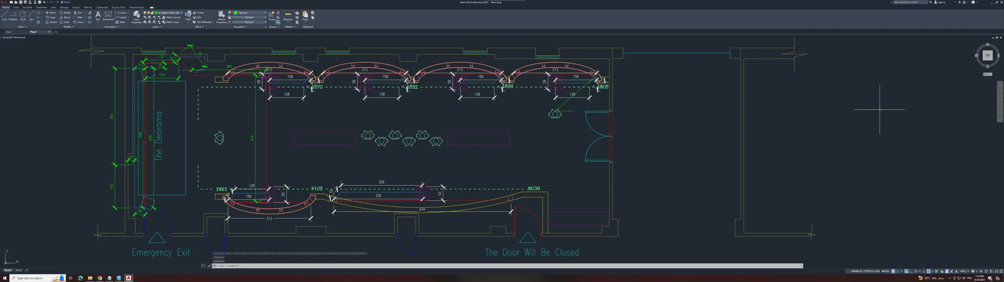Choose the Arc tool
The height and width of the screenshot is (282, 1004).
(31, 15)
